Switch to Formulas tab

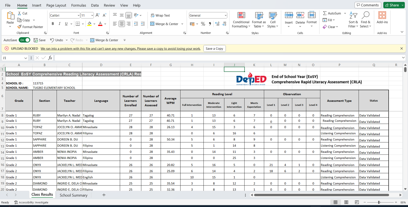click(x=79, y=5)
